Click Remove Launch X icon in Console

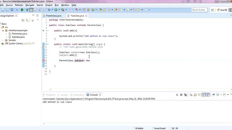point(181,95)
